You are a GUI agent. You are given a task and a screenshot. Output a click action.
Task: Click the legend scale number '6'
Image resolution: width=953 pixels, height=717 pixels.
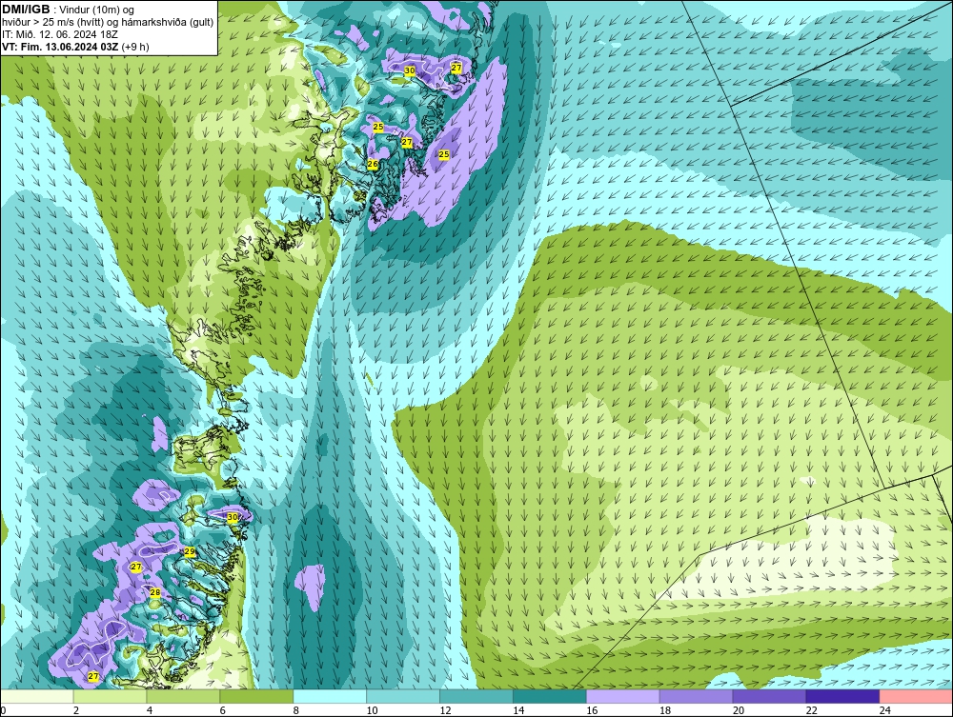[222, 710]
